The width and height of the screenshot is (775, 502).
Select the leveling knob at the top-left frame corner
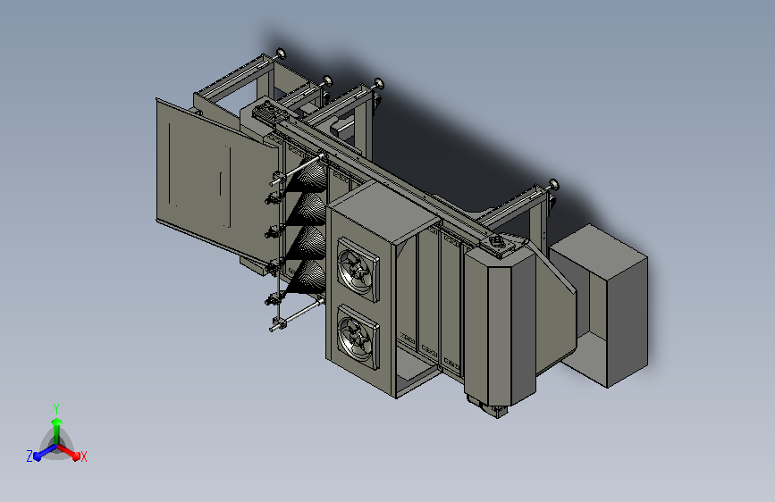pyautogui.click(x=281, y=54)
